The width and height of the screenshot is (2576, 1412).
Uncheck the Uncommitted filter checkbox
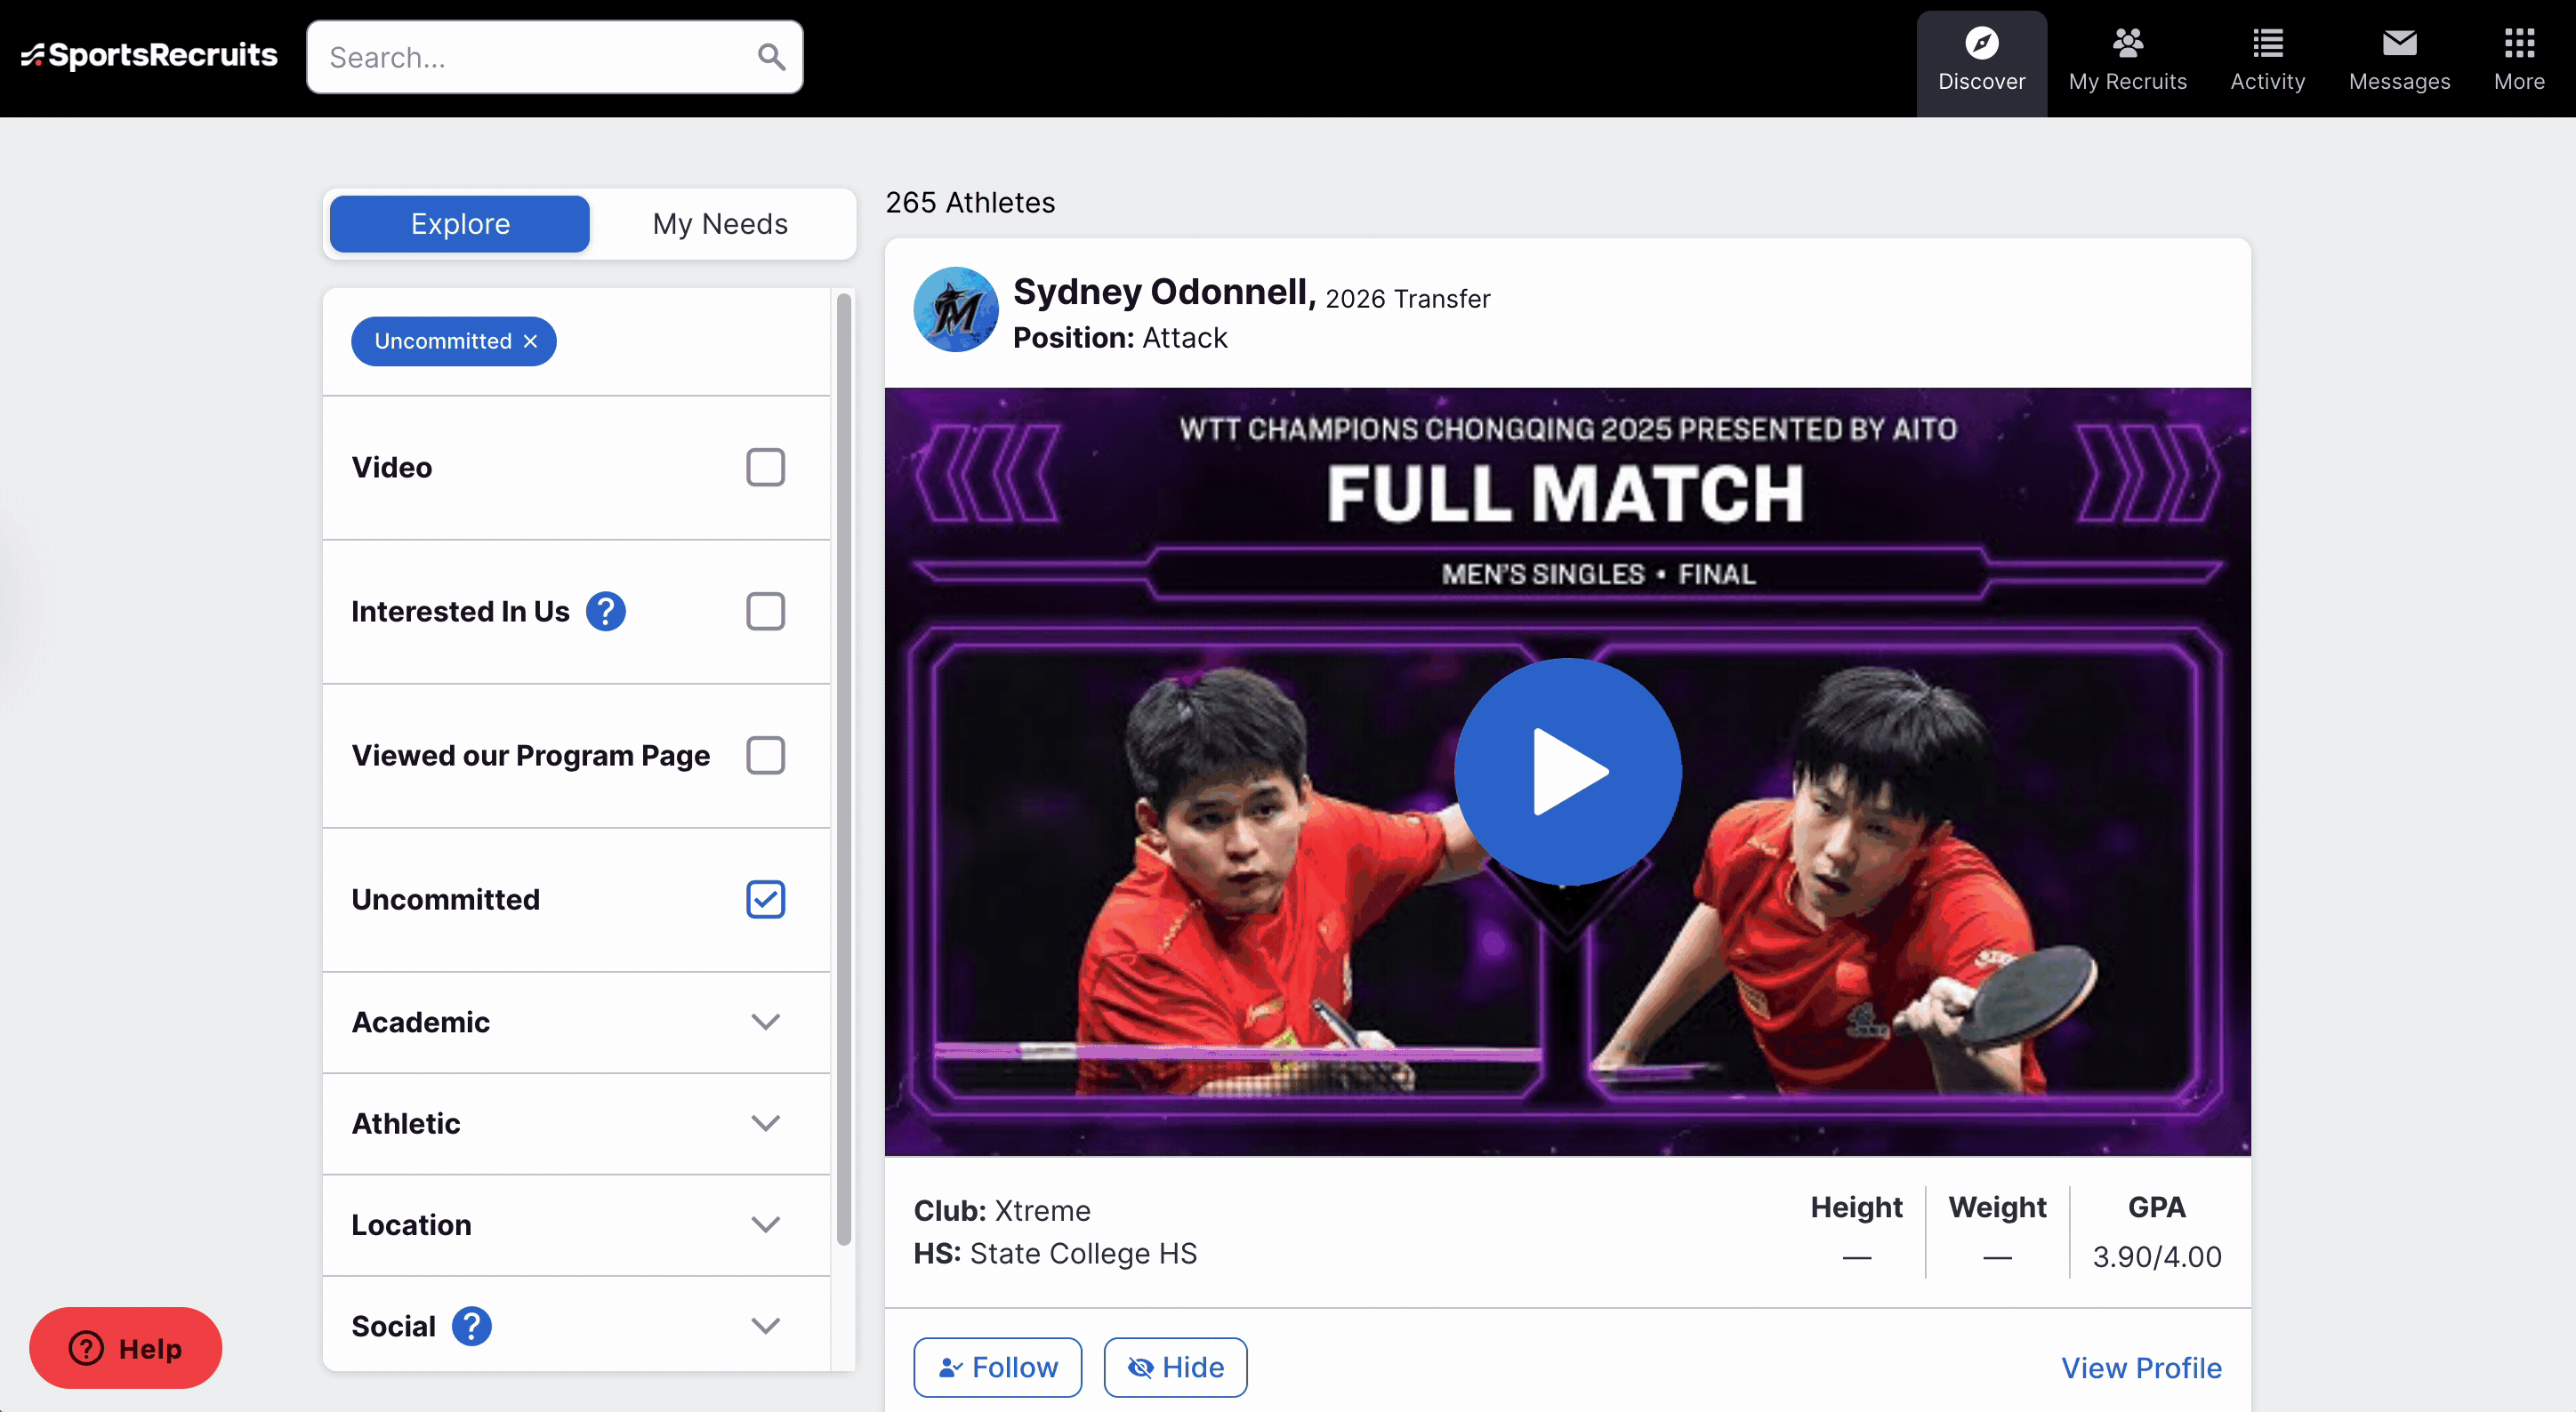[765, 899]
